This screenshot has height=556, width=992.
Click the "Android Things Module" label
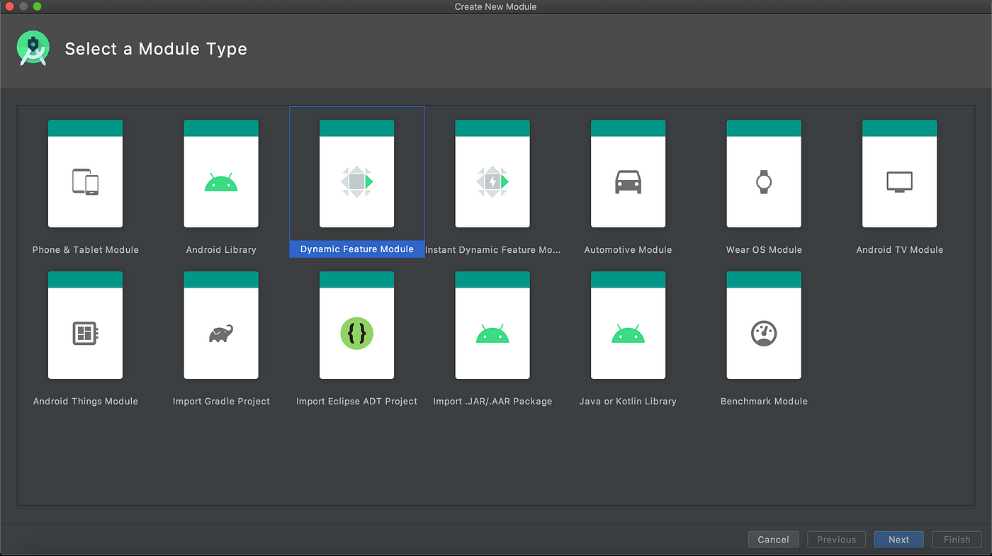[x=86, y=401]
